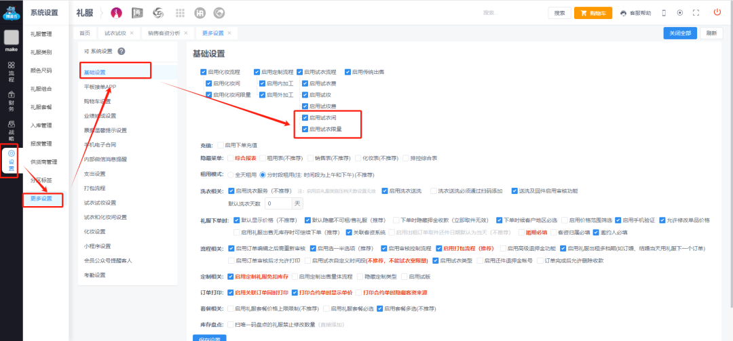Select 全天租用 rental mode radio
Viewport: 733px width, 341px height.
coord(231,175)
